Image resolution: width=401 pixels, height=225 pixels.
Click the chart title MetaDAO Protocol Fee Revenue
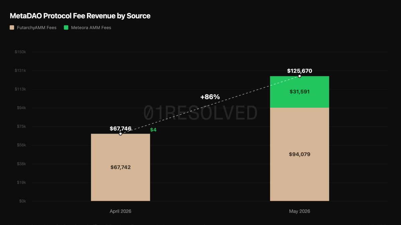pyautogui.click(x=80, y=16)
